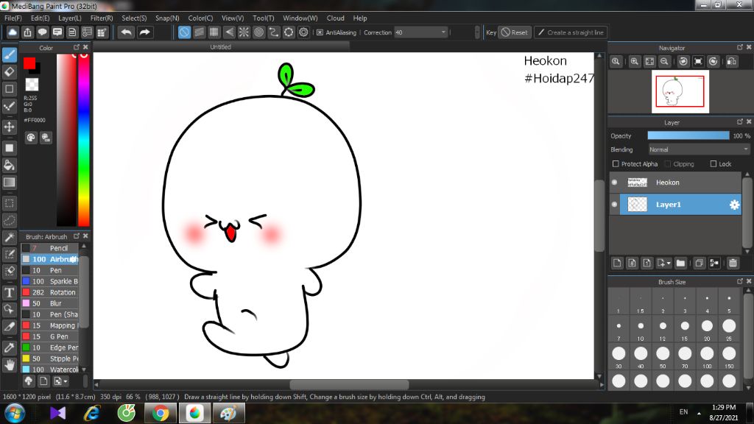Open the Layer menu
The height and width of the screenshot is (424, 754).
pos(70,18)
